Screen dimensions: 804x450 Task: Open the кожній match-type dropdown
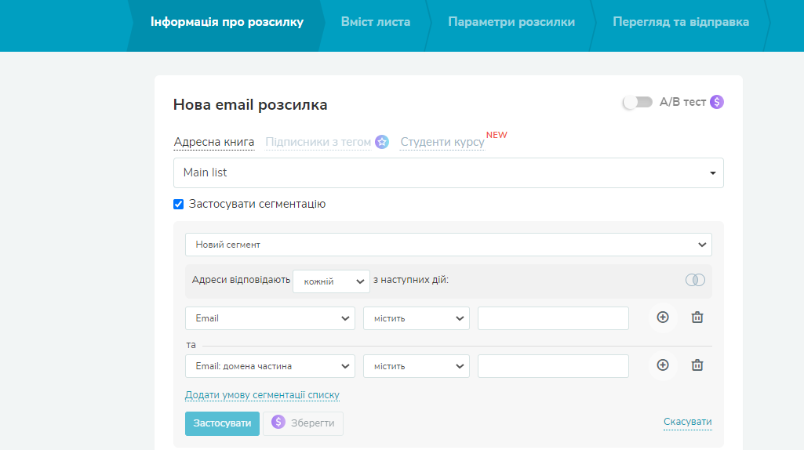(330, 281)
